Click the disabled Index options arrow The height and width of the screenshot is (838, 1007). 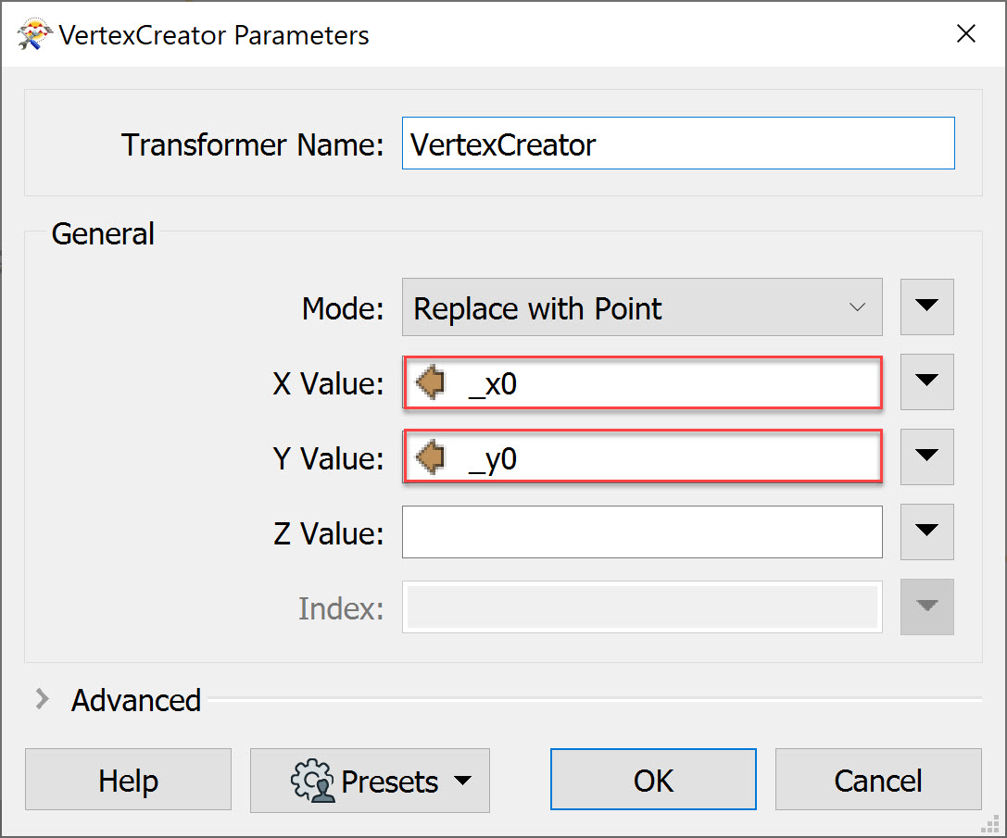[926, 607]
